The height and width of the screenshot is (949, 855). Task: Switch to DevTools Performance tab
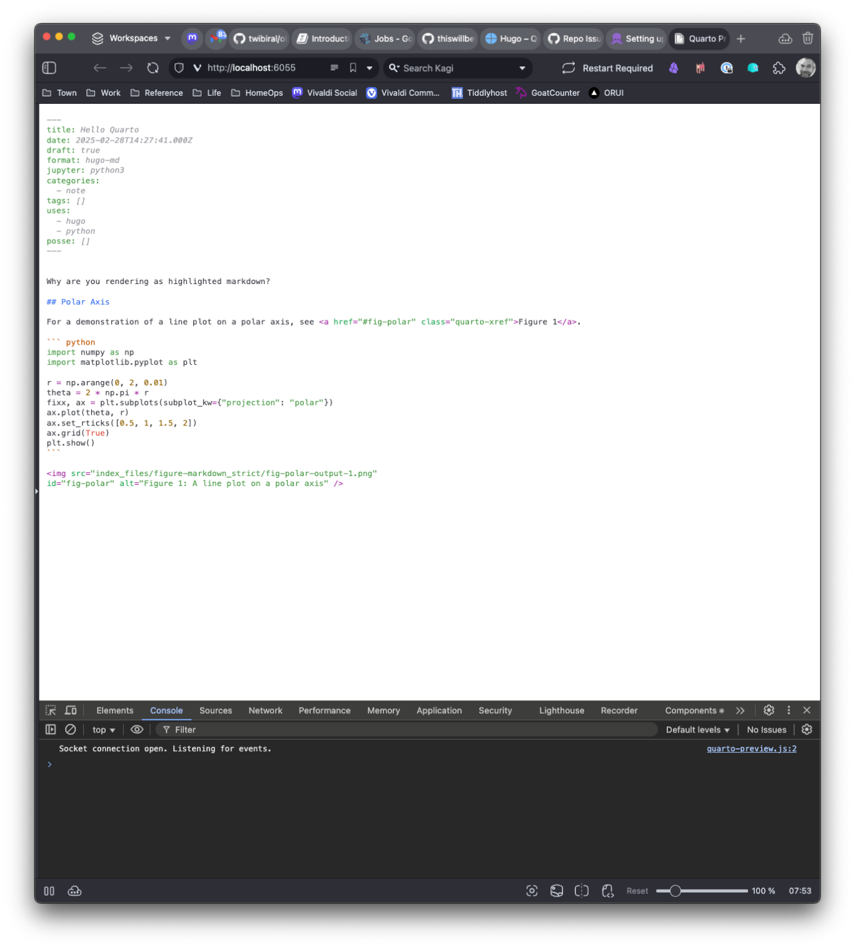[325, 711]
